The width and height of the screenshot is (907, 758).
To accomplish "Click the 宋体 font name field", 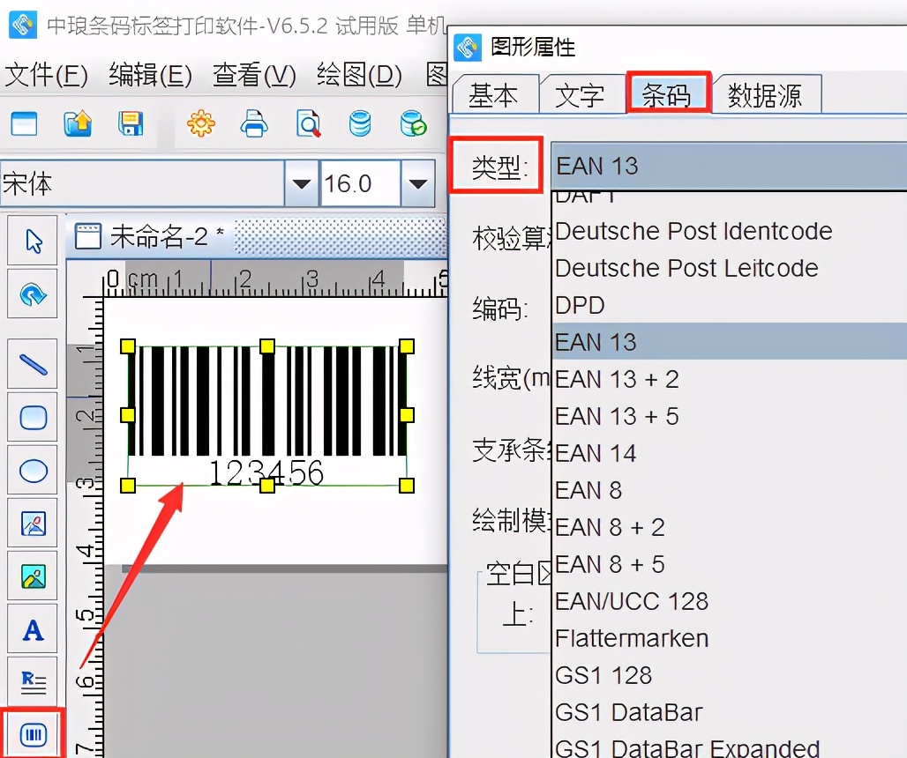I will (x=142, y=183).
